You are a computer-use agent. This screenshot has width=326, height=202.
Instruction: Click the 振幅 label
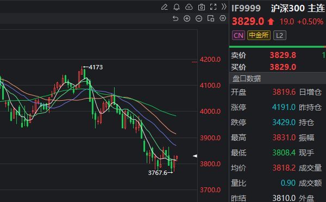point(306,138)
